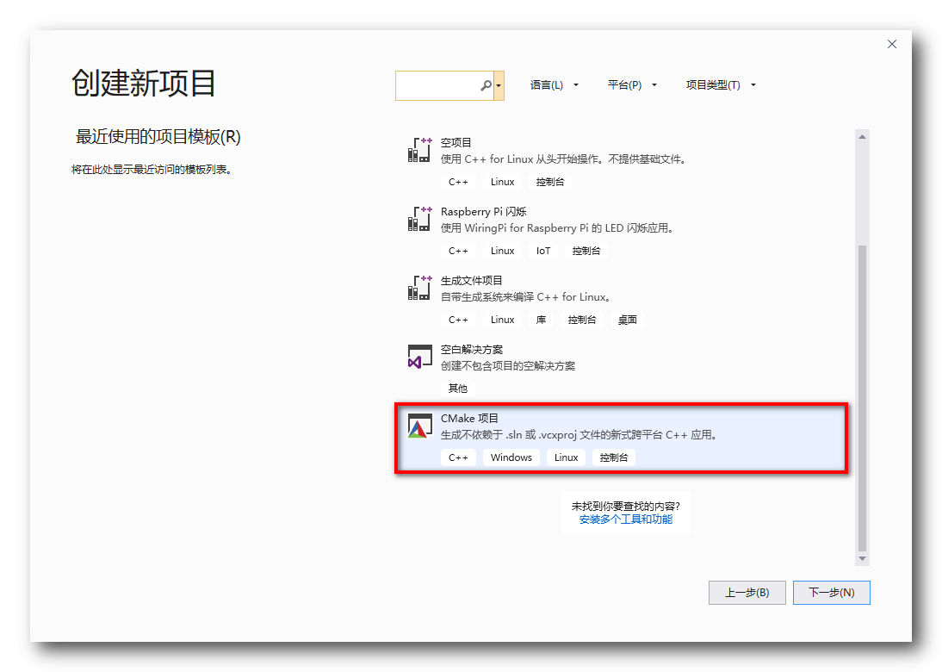This screenshot has width=942, height=672.
Task: Click the IoT tag under Raspberry Pi 闪烁
Action: pyautogui.click(x=542, y=251)
